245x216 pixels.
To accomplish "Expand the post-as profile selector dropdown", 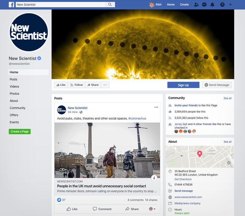I will tap(152, 209).
